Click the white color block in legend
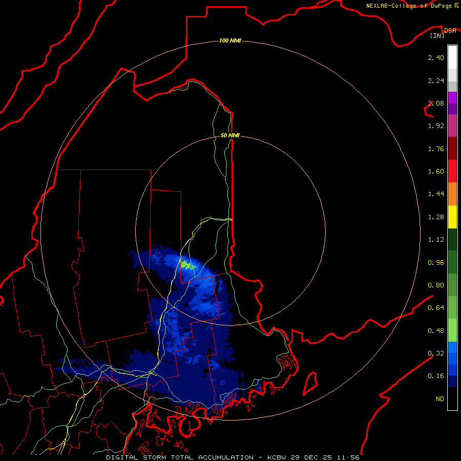Viewport: 461px width, 461px height. [x=452, y=57]
